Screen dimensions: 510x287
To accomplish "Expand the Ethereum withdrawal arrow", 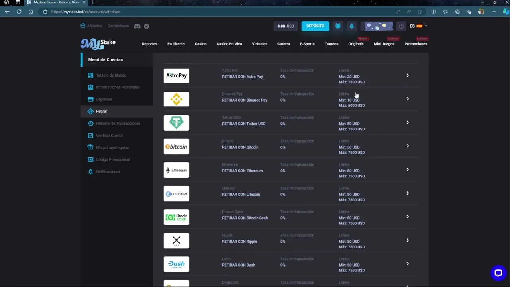I will pyautogui.click(x=408, y=169).
